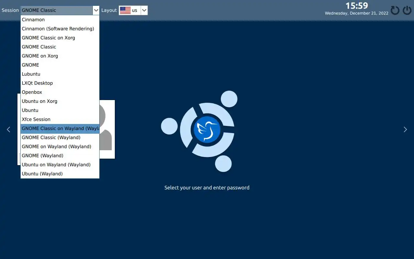The image size is (414, 259).
Task: Select Ubuntu on Wayland (Wayland)
Action: point(60,165)
